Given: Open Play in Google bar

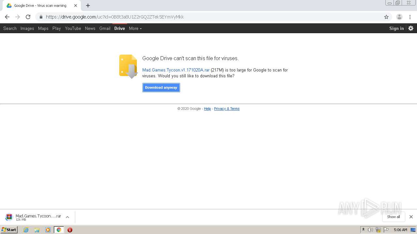Looking at the screenshot, I should tap(57, 28).
